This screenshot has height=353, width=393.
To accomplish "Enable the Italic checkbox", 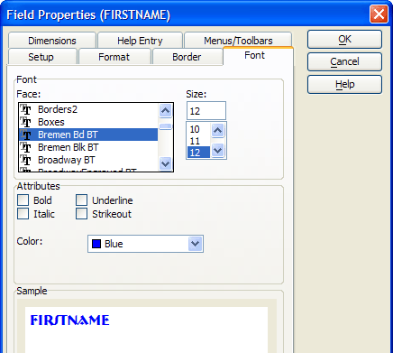I will point(23,214).
